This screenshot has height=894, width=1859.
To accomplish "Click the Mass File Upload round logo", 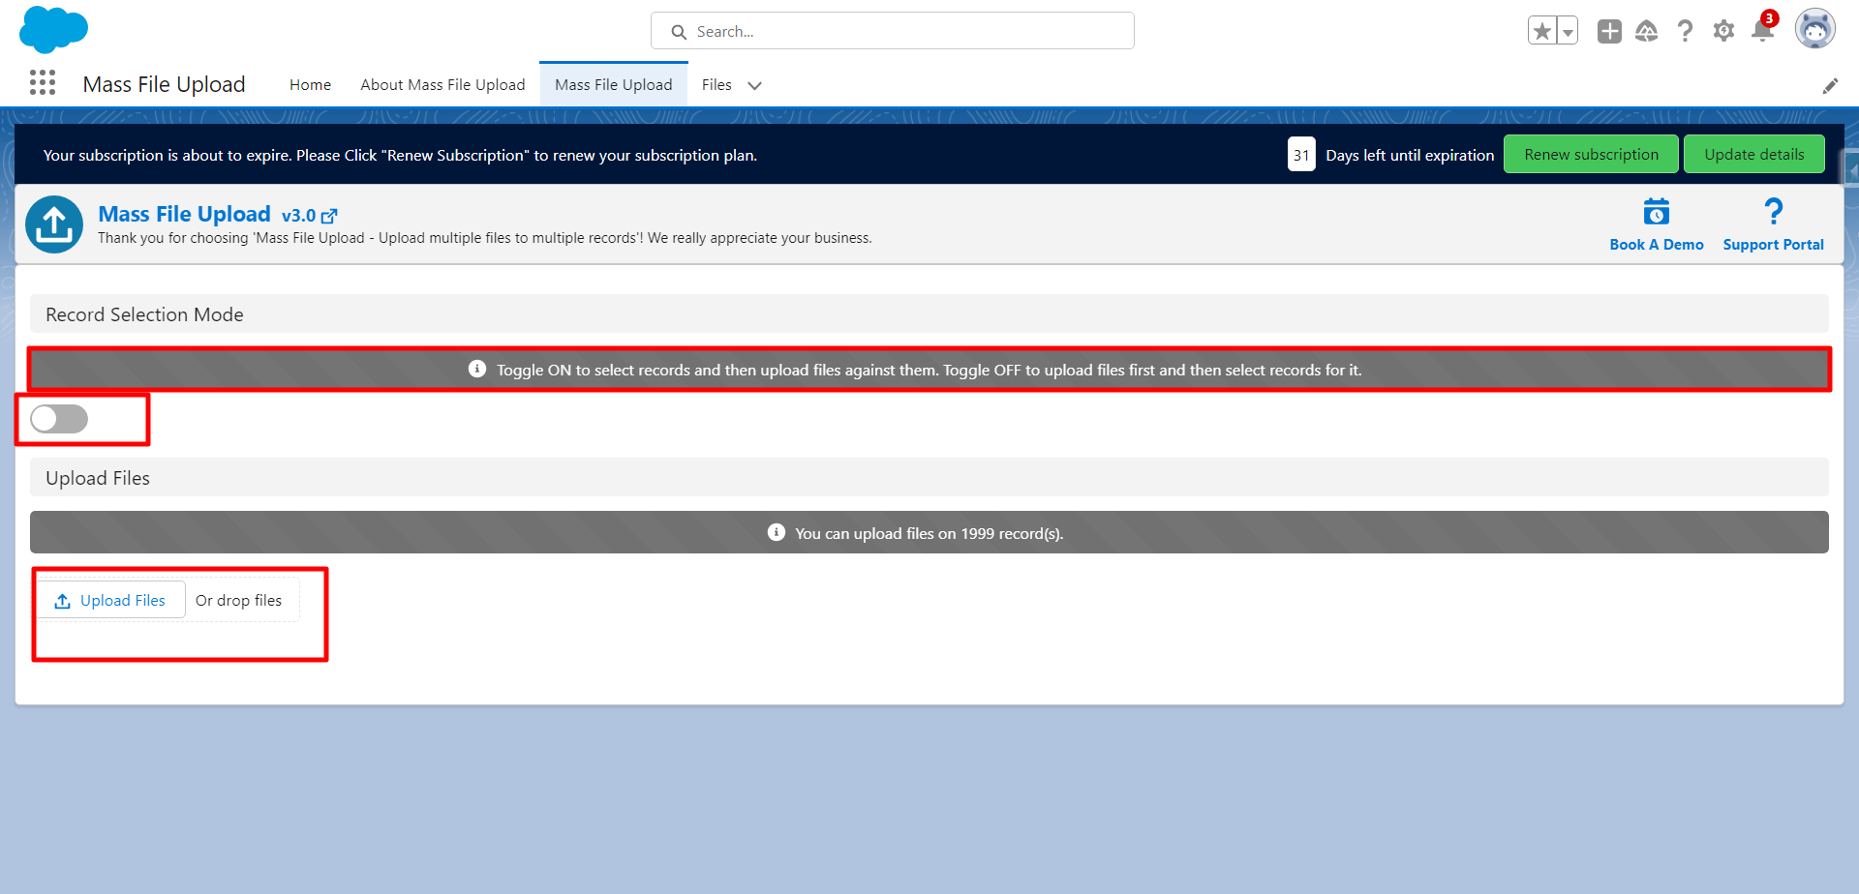I will click(54, 224).
